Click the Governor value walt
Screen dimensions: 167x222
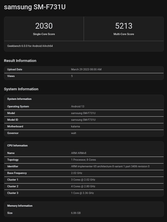click(74, 133)
